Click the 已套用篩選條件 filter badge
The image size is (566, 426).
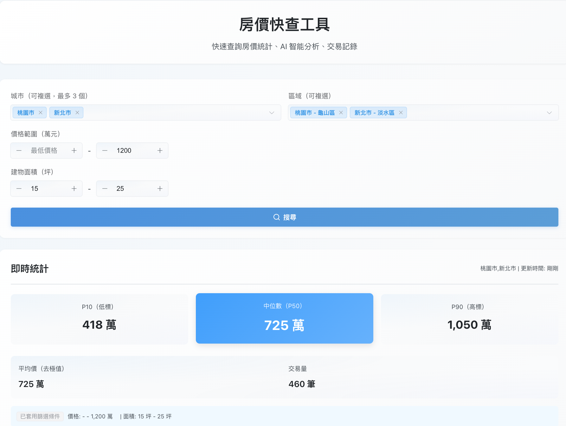click(40, 416)
